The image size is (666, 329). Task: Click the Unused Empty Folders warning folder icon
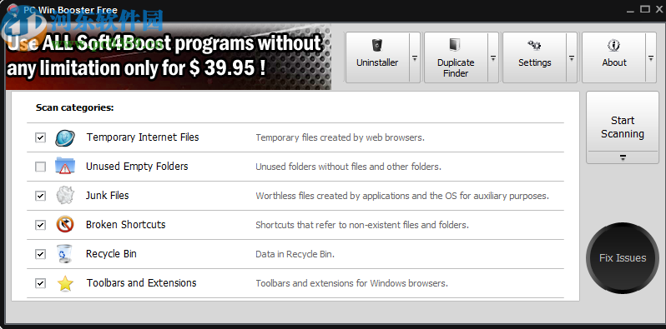65,166
